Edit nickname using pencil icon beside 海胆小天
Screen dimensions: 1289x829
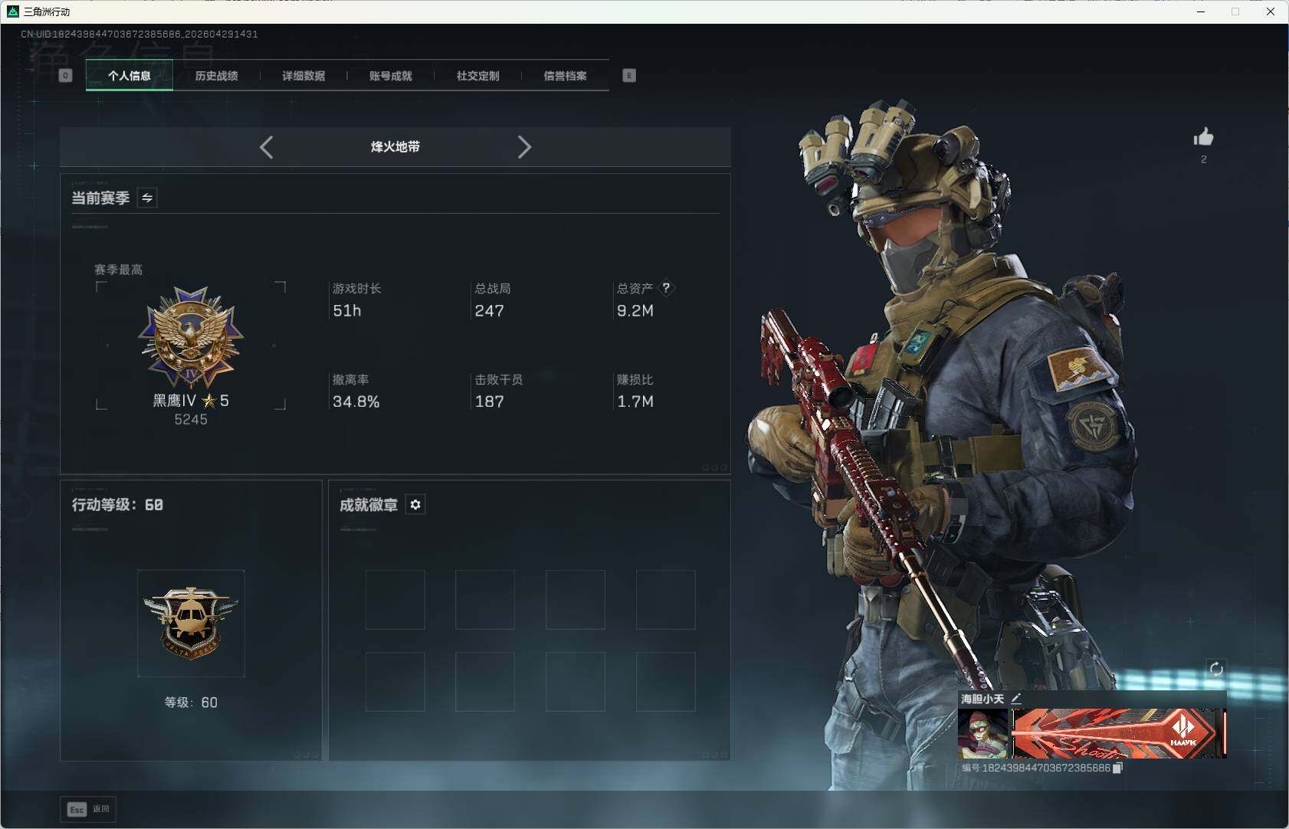pos(1017,698)
